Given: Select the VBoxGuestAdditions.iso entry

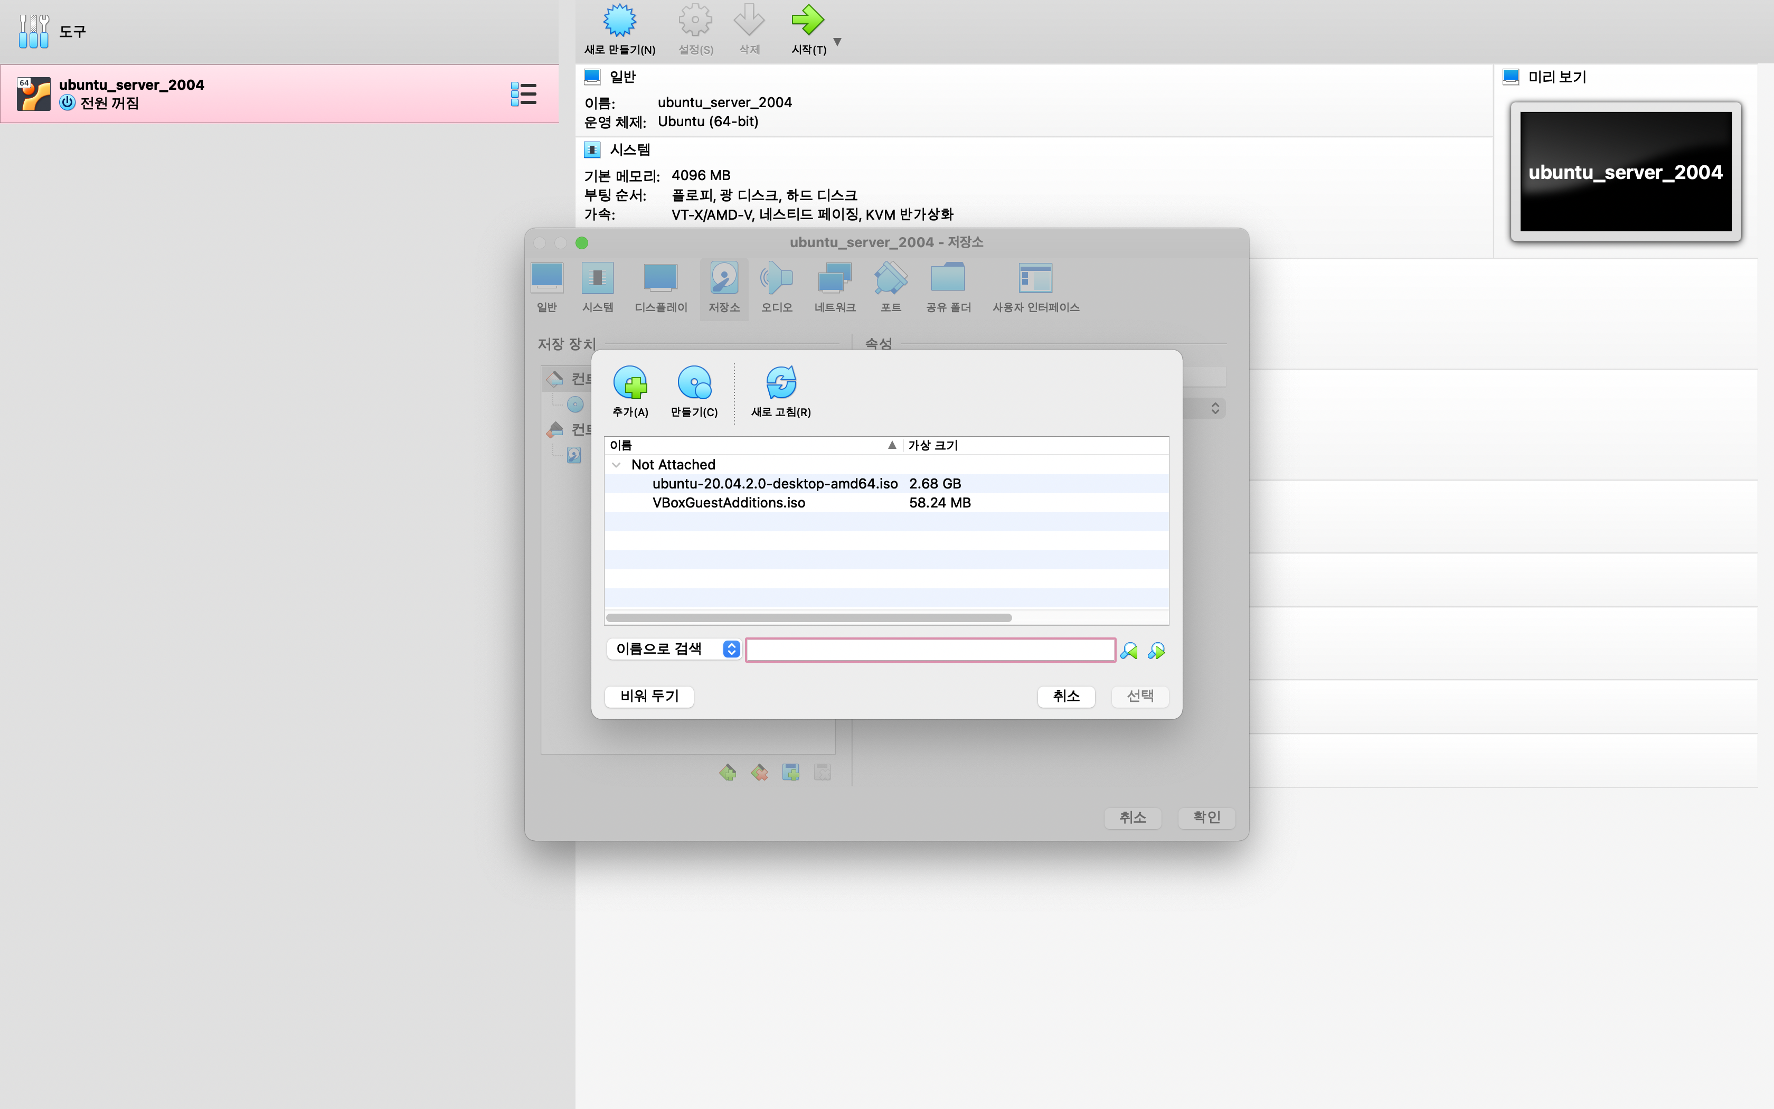Looking at the screenshot, I should (729, 503).
